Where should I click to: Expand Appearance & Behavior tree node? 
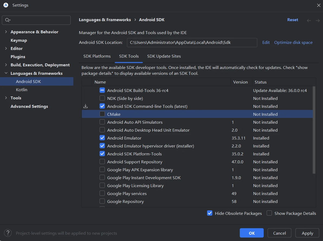point(6,32)
